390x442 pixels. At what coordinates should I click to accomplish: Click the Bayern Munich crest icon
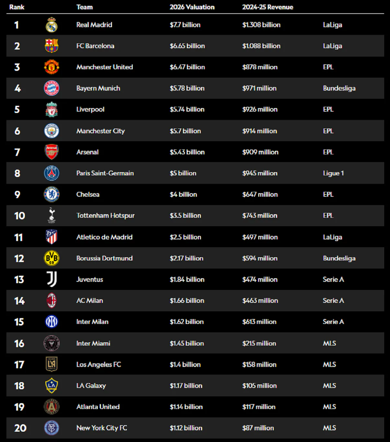[51, 88]
